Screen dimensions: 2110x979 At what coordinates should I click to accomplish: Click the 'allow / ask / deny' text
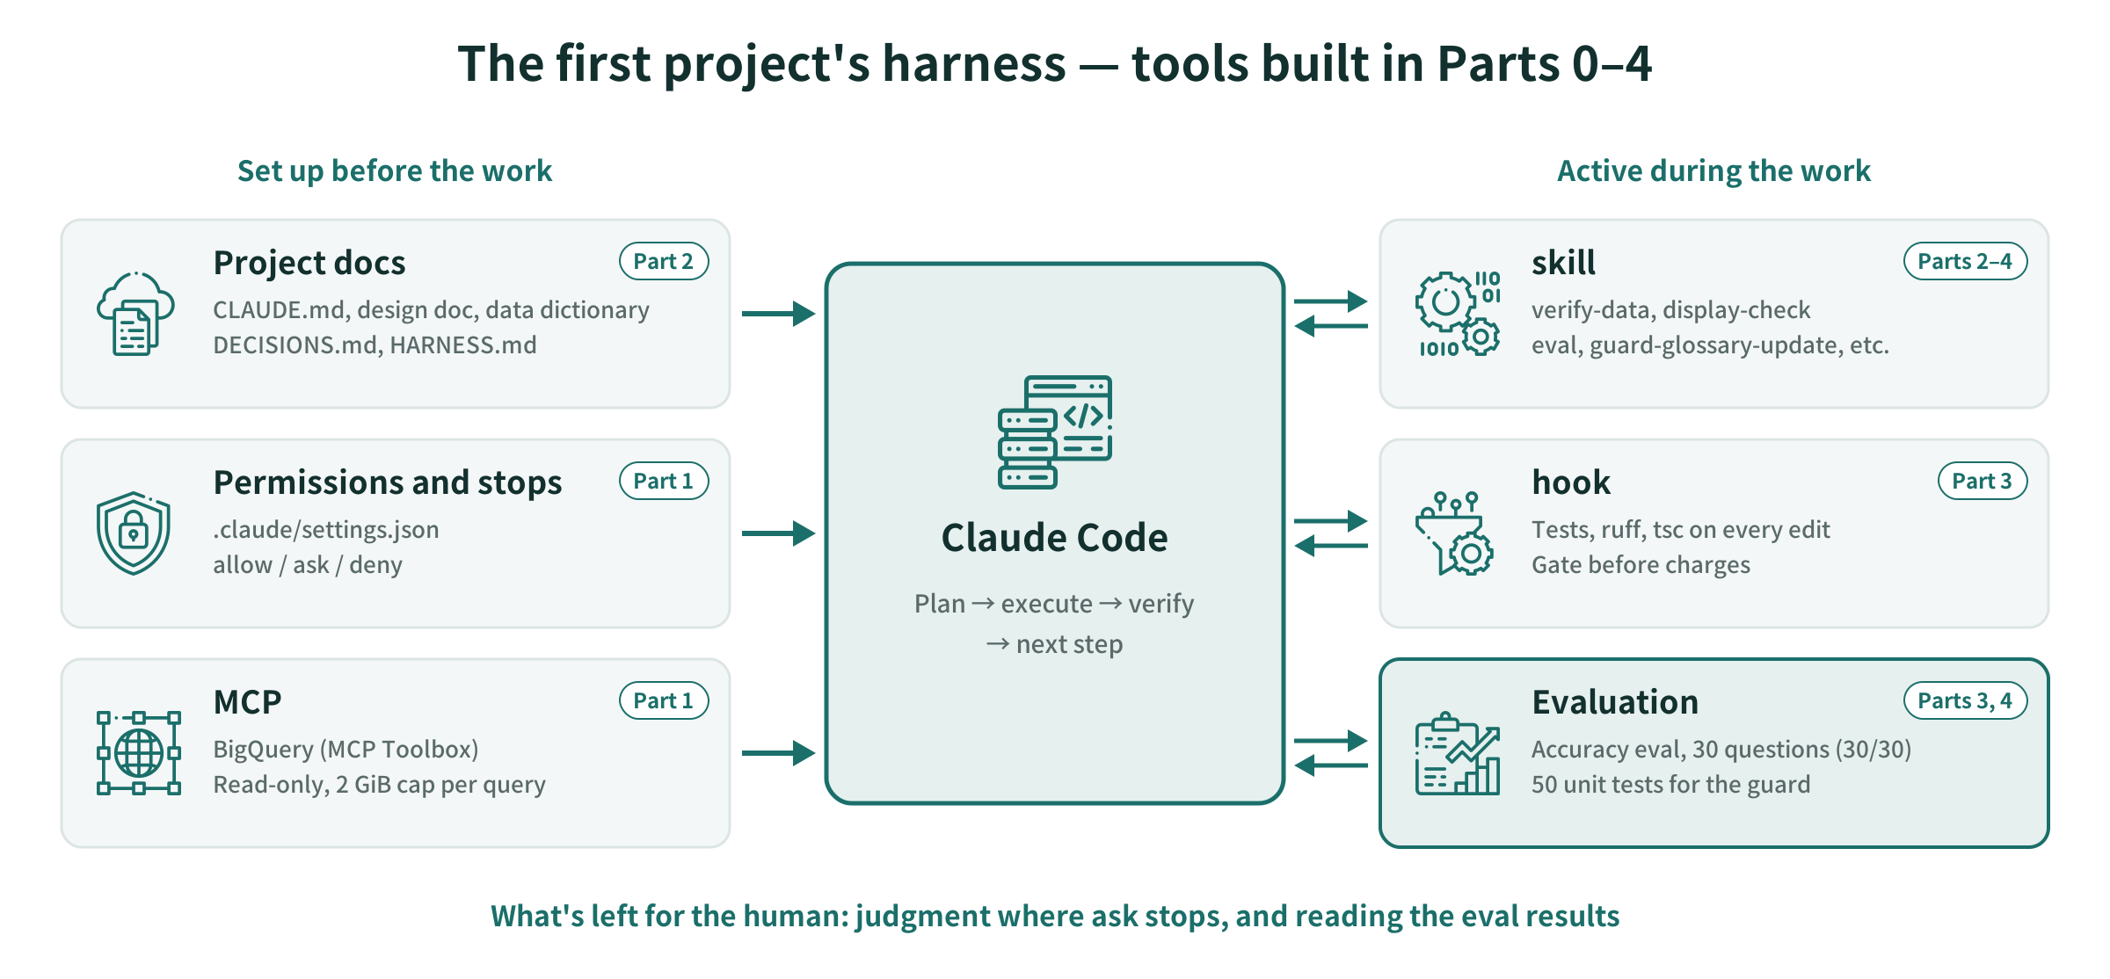coord(308,565)
